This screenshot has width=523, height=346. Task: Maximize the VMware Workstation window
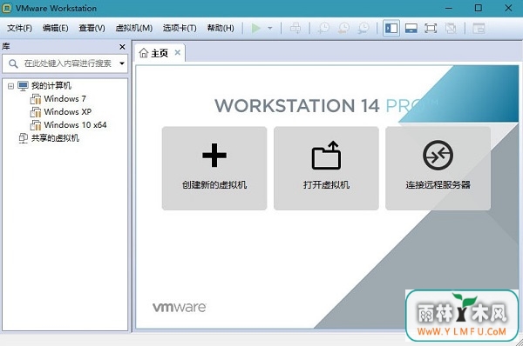pyautogui.click(x=479, y=8)
